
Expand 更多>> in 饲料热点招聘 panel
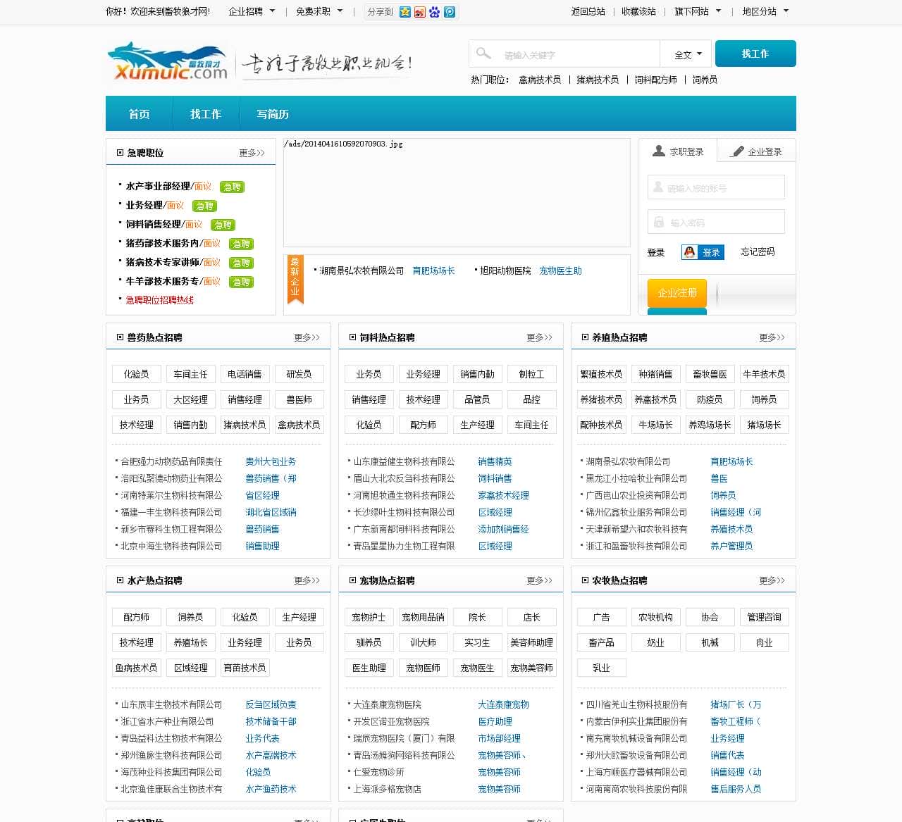(x=540, y=337)
